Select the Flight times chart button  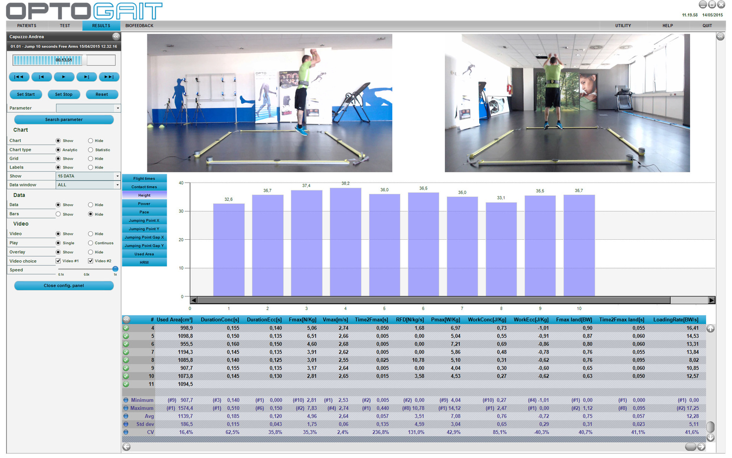(x=144, y=179)
